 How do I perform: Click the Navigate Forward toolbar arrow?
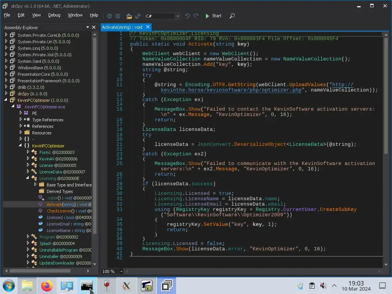[118, 16]
